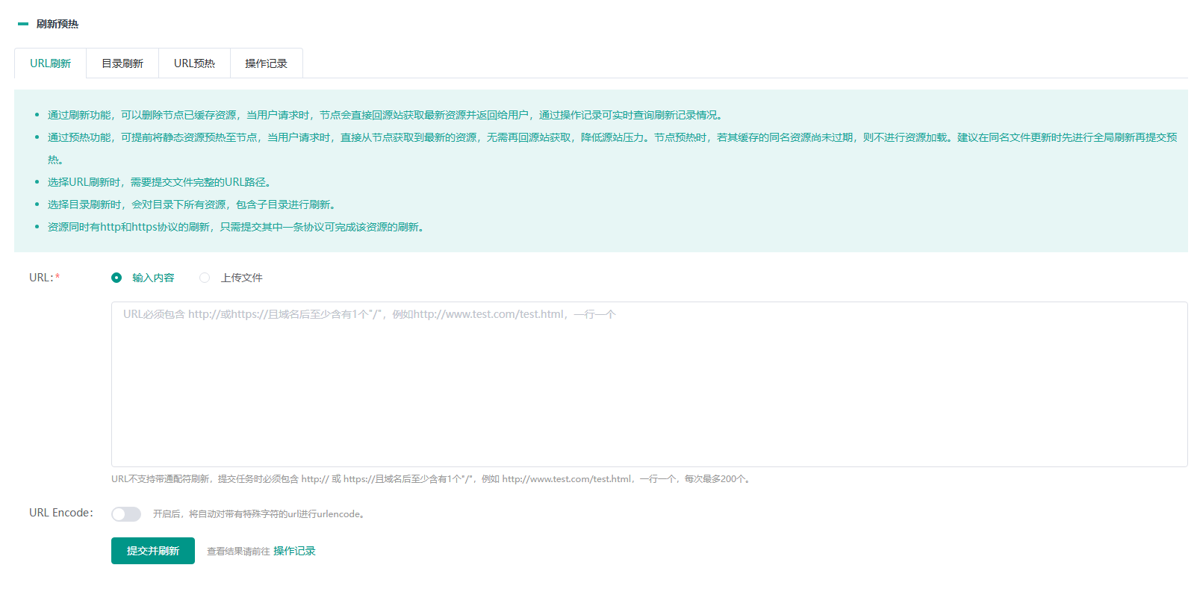Click the http和https协议 tip line

click(x=237, y=227)
